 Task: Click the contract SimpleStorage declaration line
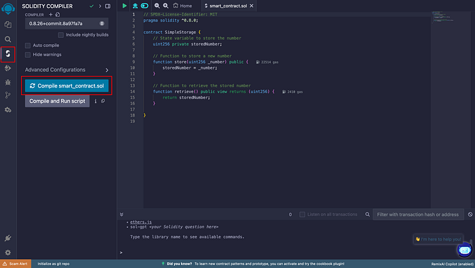[172, 32]
